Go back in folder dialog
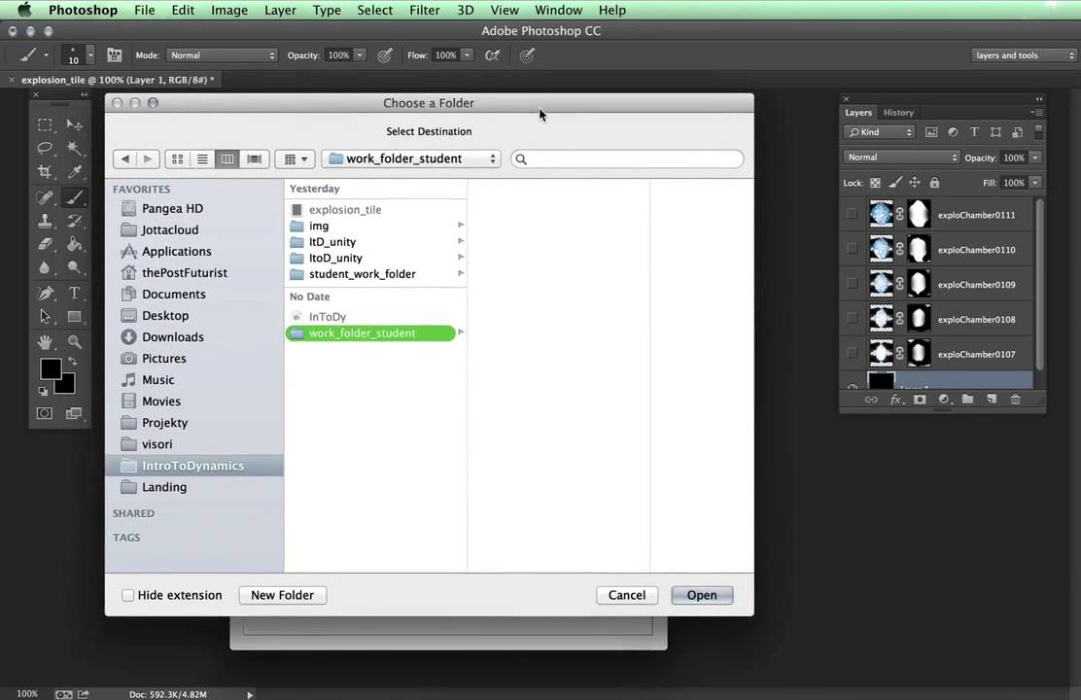The image size is (1081, 700). (124, 159)
